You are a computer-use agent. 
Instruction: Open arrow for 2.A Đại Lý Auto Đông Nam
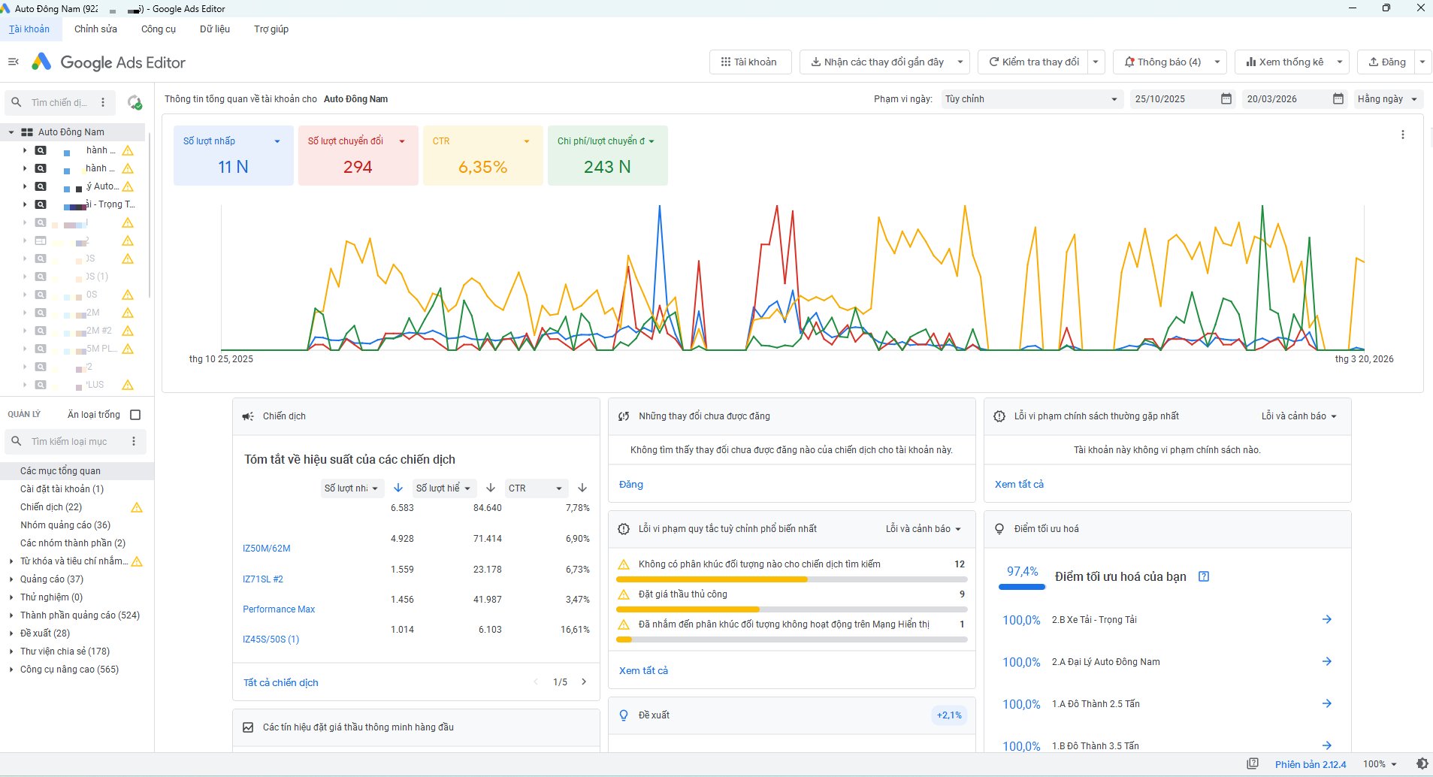(1327, 661)
